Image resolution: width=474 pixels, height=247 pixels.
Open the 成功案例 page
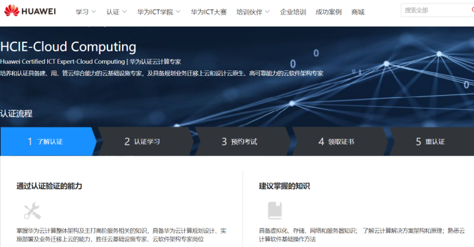[328, 12]
